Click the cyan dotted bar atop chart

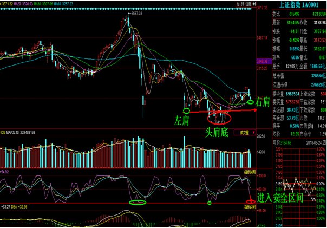pos(126,9)
